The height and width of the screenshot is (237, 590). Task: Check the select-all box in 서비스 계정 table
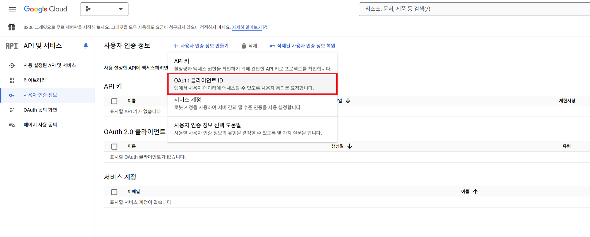pos(114,192)
